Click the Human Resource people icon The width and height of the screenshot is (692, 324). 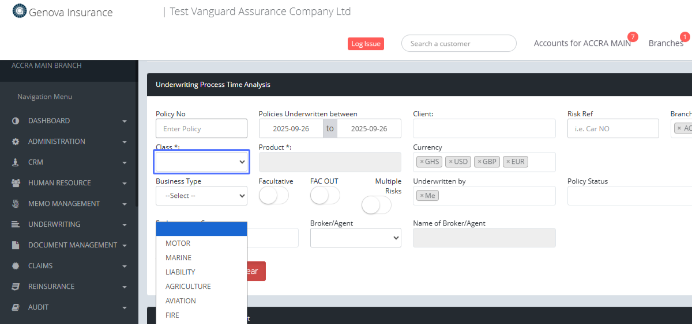point(16,183)
